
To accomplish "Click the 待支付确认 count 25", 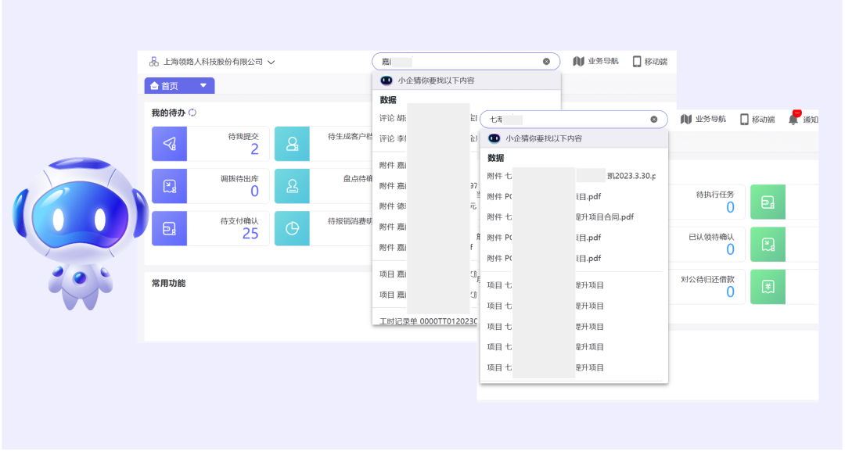I will click(250, 234).
